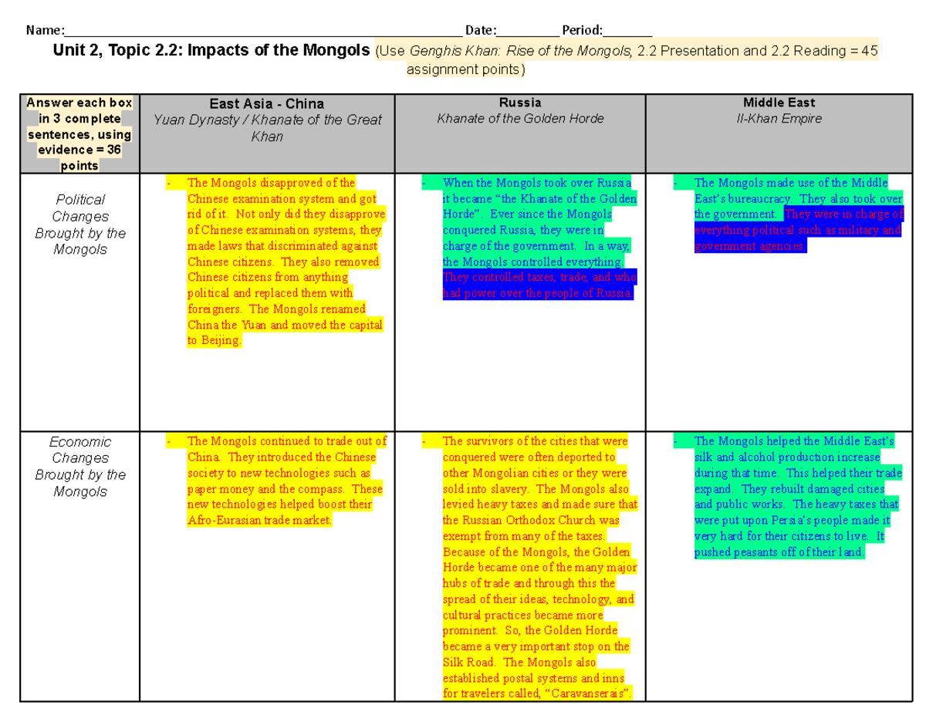Viewport: 926px width, 715px height.
Task: Select the title "Unit 2, Topic 2.2: Impacts of the Mongols"
Action: (208, 49)
